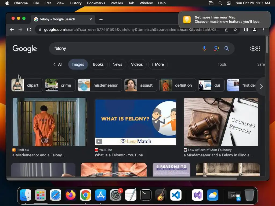The image size is (275, 206).
Task: Click the magnifier search button
Action: pos(227,49)
